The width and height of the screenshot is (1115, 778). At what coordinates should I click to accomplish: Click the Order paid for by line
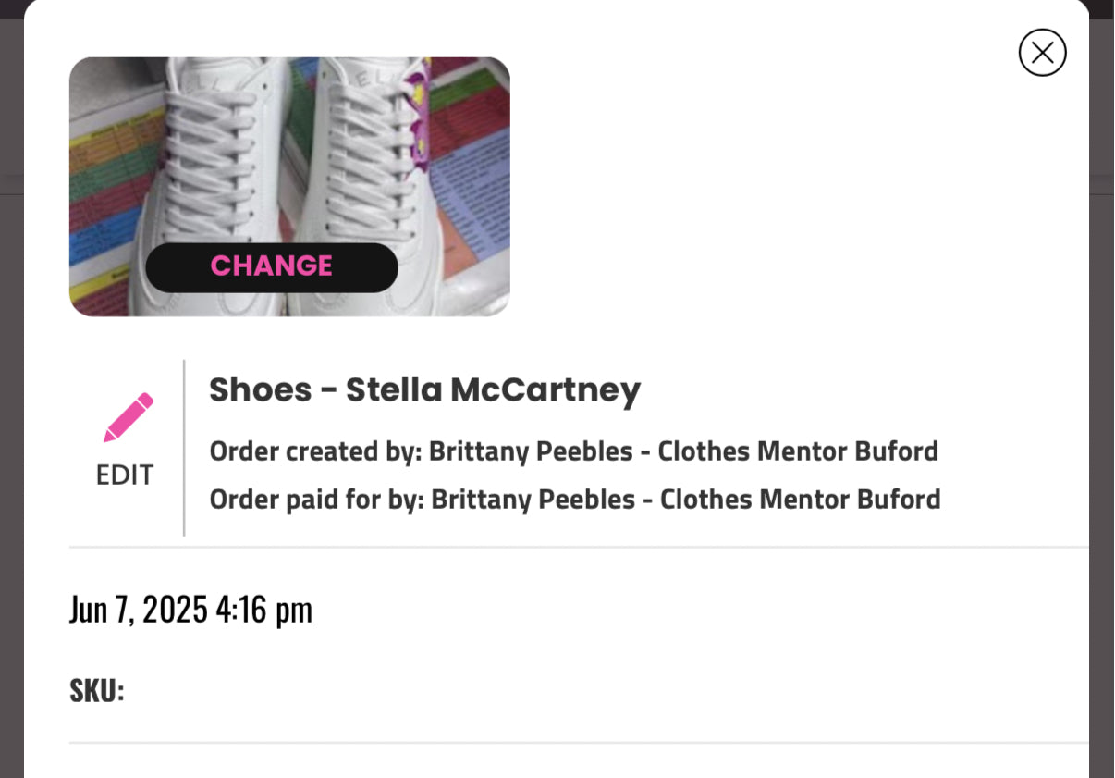click(574, 500)
